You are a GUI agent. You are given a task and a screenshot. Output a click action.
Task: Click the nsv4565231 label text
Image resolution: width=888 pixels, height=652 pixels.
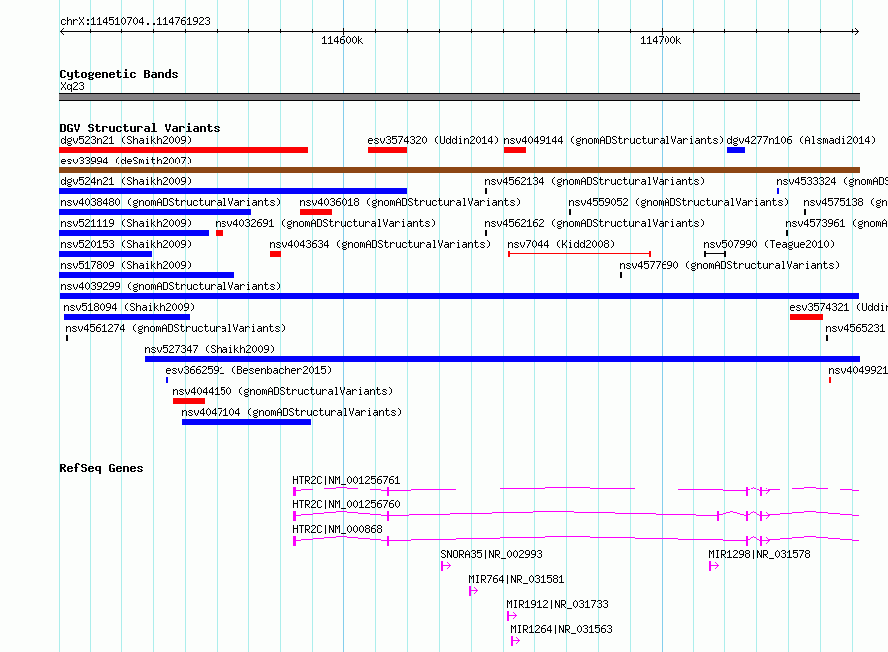click(855, 328)
